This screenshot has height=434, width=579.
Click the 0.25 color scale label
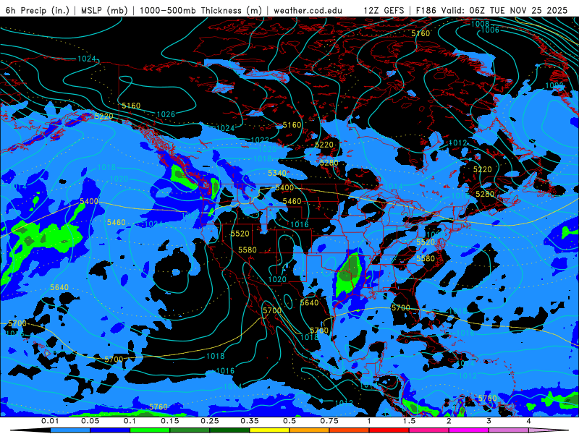210,421
